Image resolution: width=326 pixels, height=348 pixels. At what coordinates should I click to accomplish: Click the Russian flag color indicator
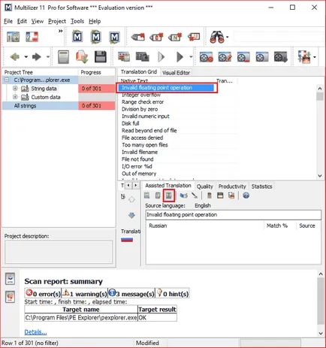(x=127, y=240)
